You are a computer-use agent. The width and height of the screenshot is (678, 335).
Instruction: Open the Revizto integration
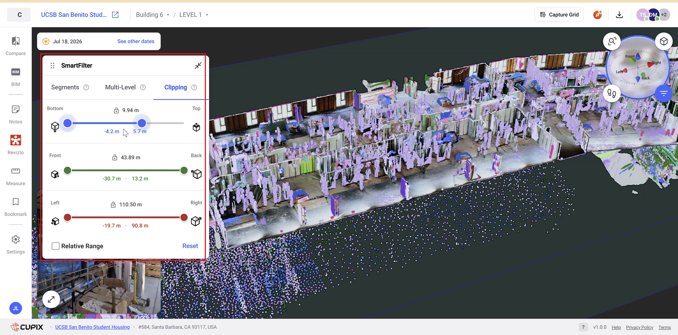coord(16,145)
